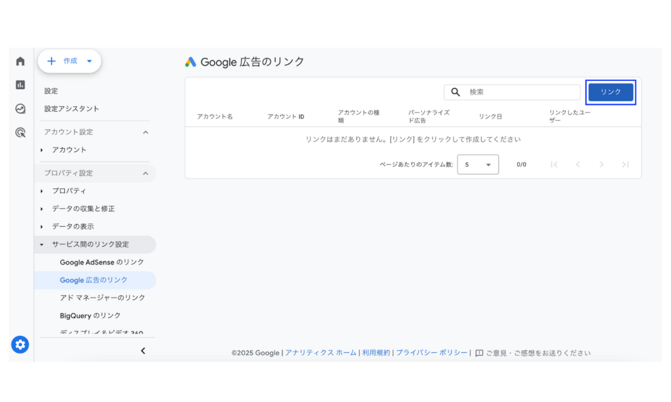Open items per page dropdown

tap(477, 164)
